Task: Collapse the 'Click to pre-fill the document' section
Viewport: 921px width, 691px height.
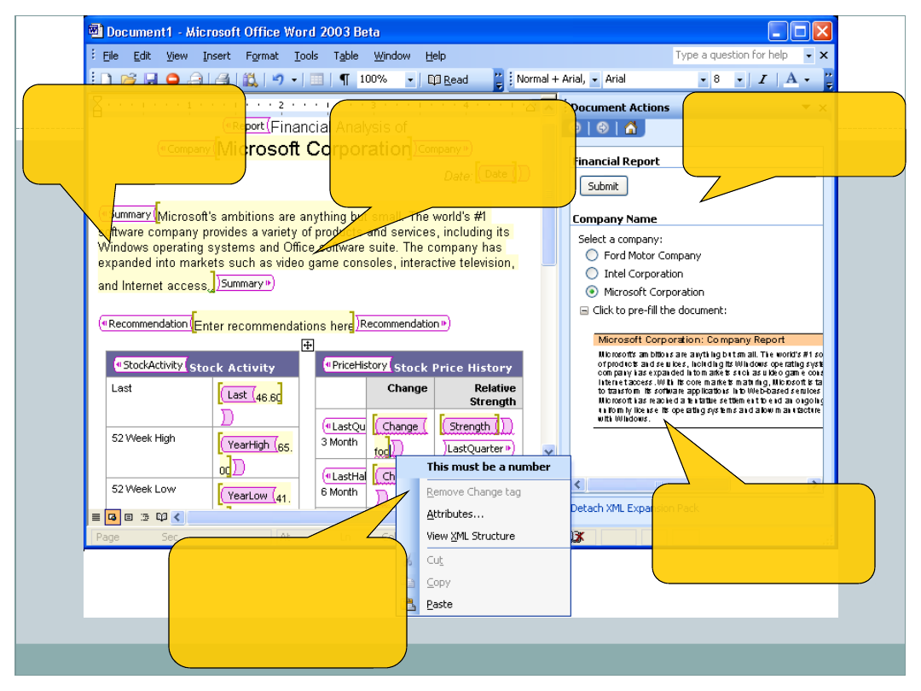Action: 584,311
